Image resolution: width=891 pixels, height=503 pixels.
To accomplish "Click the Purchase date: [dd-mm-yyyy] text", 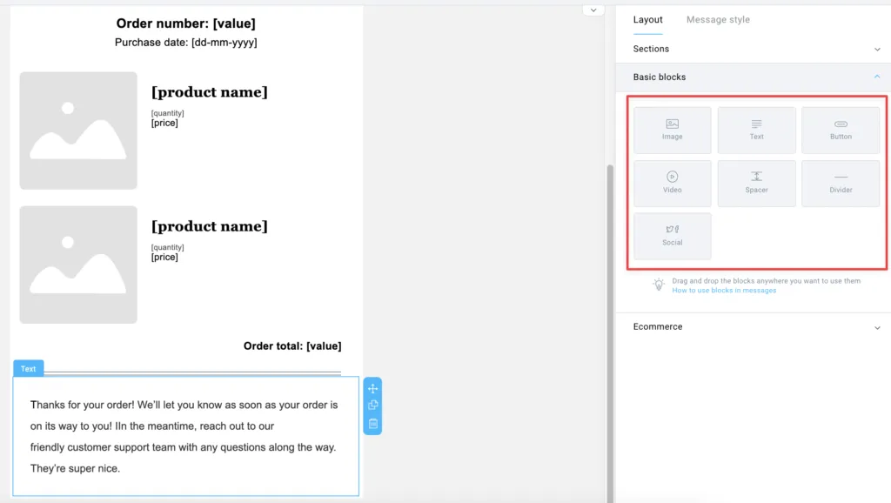I will pos(186,43).
